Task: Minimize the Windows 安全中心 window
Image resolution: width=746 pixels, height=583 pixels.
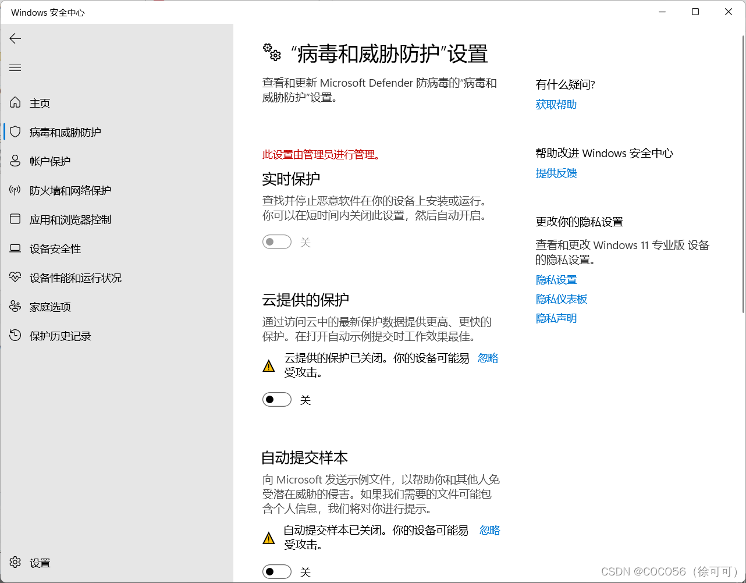Action: [662, 12]
